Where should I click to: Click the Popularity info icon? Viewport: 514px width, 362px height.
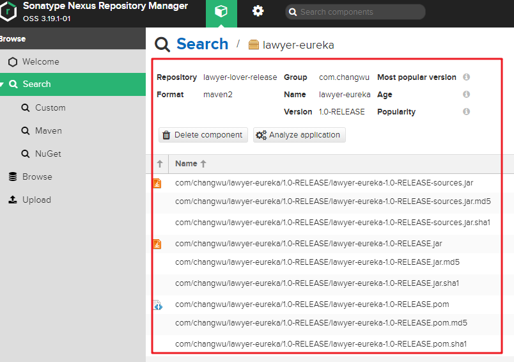click(466, 112)
